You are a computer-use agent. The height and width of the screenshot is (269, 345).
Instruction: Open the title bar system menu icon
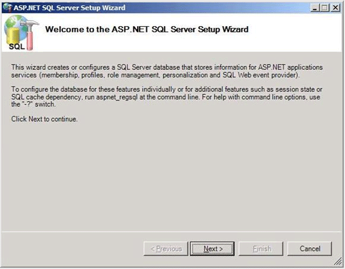(7, 7)
